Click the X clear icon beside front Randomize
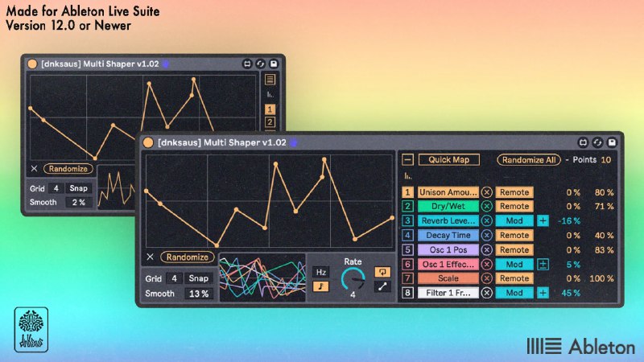The height and width of the screenshot is (362, 644). [150, 257]
